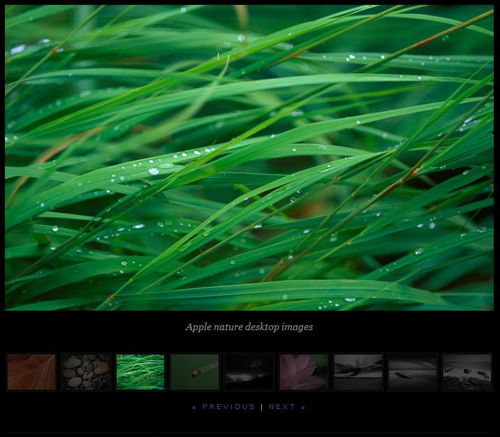Go to the PREVIOUS image link
The image size is (500, 437).
tap(228, 407)
